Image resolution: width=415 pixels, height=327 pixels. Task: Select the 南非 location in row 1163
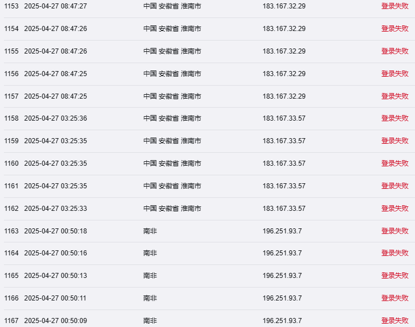tap(150, 231)
